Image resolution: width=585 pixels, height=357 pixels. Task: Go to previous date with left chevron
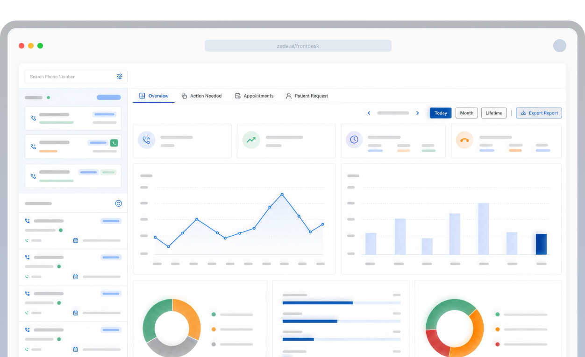(369, 113)
